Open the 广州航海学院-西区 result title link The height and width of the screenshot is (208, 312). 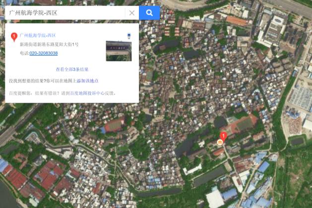[38, 35]
